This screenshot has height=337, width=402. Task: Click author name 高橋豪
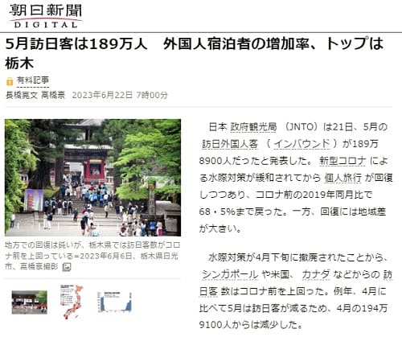53,95
